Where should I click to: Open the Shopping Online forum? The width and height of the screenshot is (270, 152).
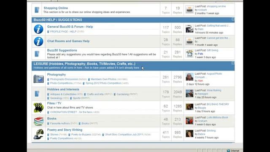tap(56, 8)
